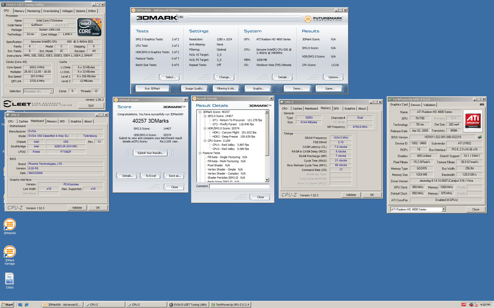Open the Image Quality tool
This screenshot has width=494, height=308.
point(195,89)
